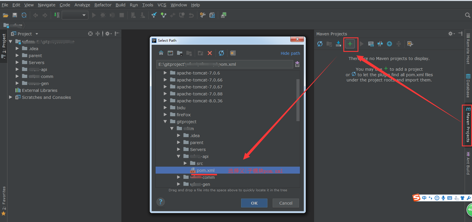Click the SDK/AVD chip icon in toolbar
The image size is (472, 222).
tap(224, 15)
